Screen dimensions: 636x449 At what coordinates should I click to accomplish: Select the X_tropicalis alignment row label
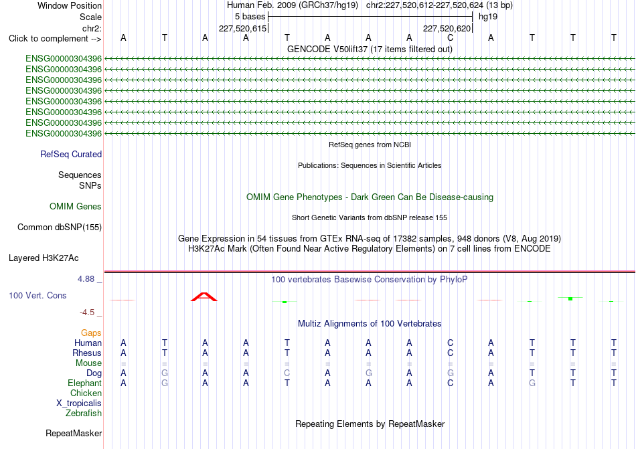pos(79,403)
